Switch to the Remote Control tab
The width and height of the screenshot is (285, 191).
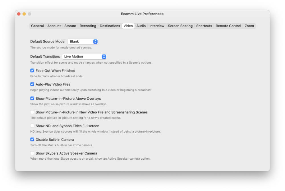click(x=228, y=26)
